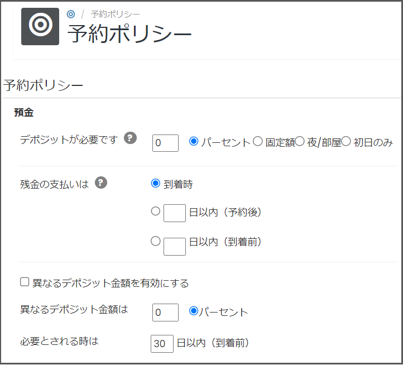
Task: Click the 必要とされる時は label
Action: (x=59, y=341)
